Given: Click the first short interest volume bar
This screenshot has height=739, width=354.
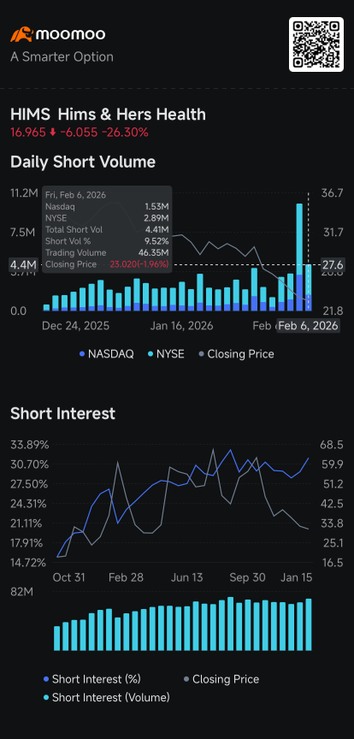Looking at the screenshot, I should pyautogui.click(x=57, y=638).
